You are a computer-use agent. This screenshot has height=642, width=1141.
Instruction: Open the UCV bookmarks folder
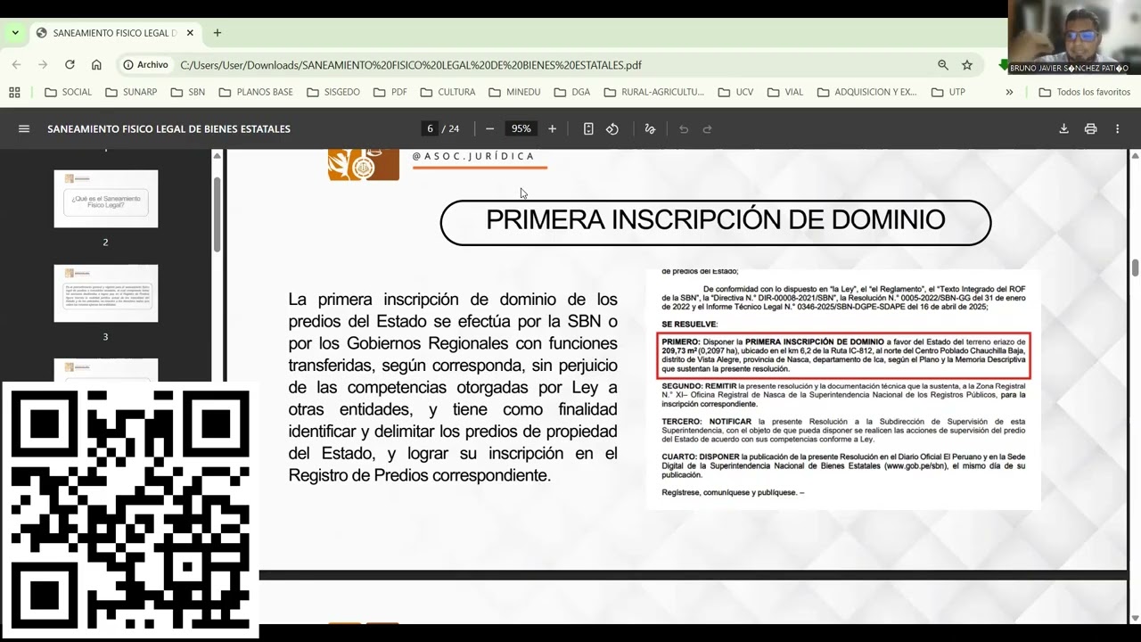point(735,92)
